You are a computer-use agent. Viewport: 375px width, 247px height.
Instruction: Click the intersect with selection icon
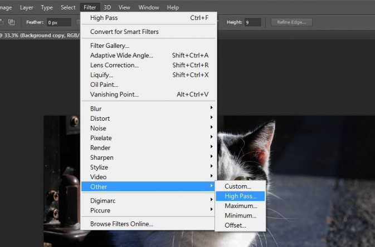pyautogui.click(x=11, y=22)
